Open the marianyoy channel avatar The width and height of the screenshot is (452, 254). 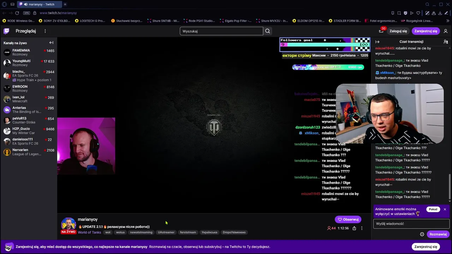(x=69, y=225)
